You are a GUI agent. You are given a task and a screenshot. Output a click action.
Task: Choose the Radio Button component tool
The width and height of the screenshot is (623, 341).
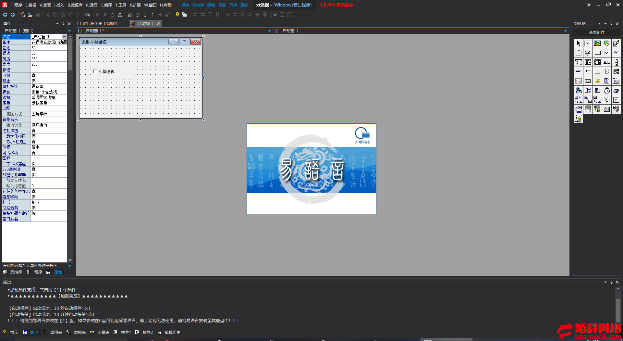(x=616, y=53)
